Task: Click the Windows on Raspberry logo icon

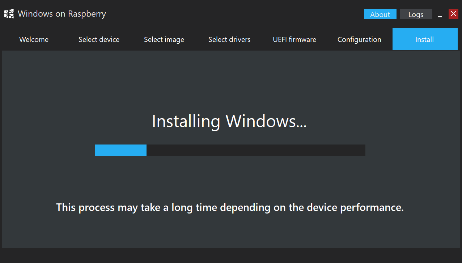Action: coord(9,14)
